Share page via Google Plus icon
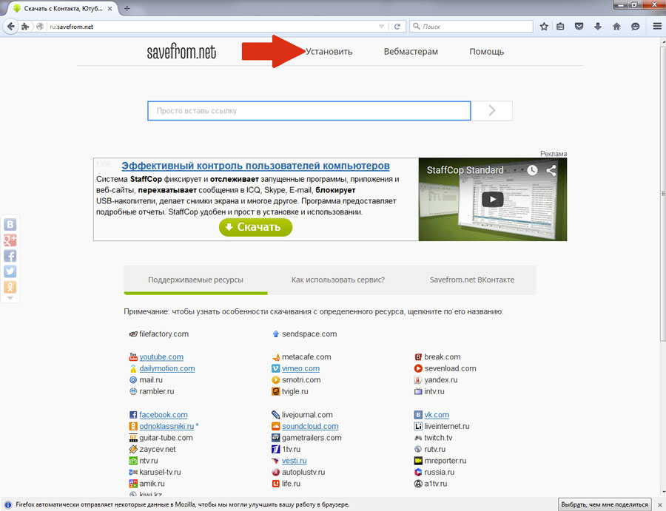Viewport: 666px width, 511px height. coord(10,240)
